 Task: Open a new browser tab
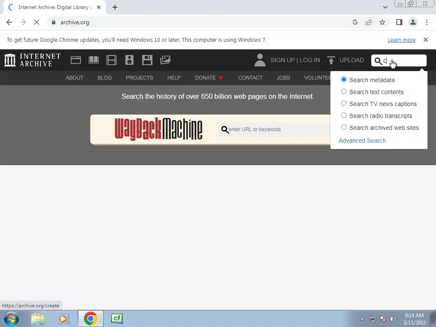tap(115, 7)
